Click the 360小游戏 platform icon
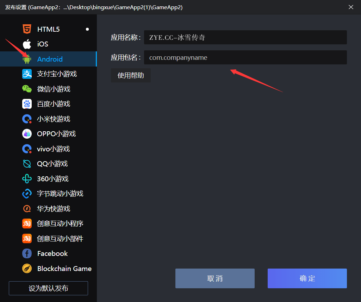Screen dimensions: 361x302 tap(27, 178)
